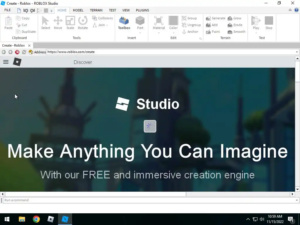The image size is (300, 225).
Task: Click the Paint terrain tool
Action: pyautogui.click(x=213, y=32)
